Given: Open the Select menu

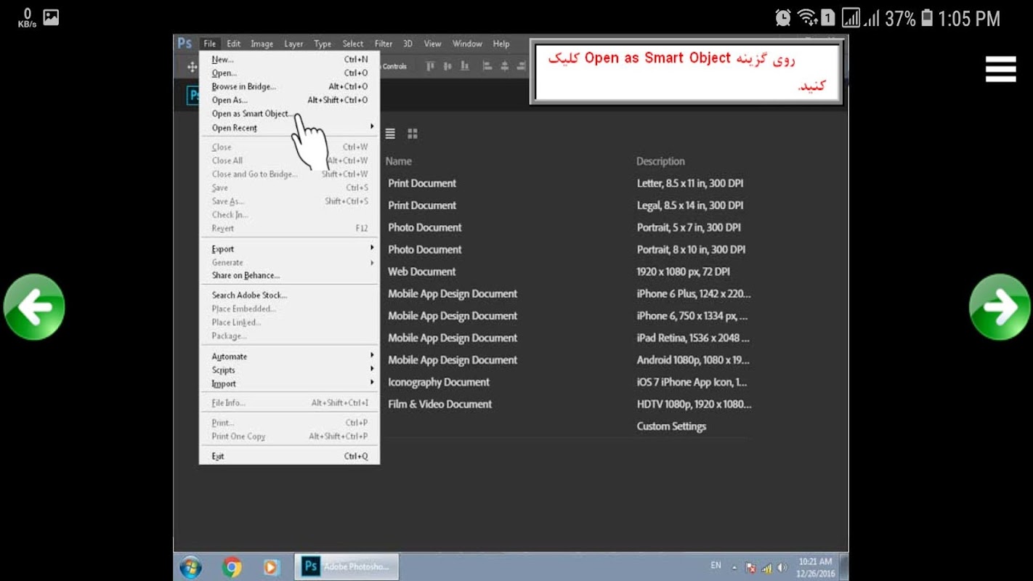Looking at the screenshot, I should point(353,44).
